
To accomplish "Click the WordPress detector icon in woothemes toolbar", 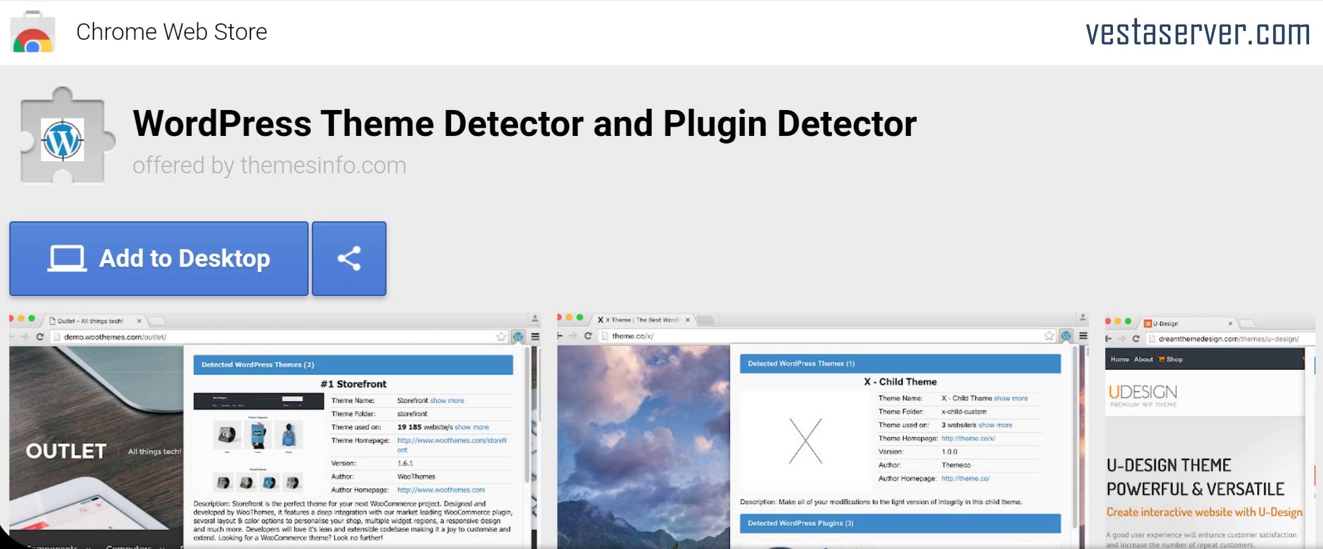I will point(518,336).
